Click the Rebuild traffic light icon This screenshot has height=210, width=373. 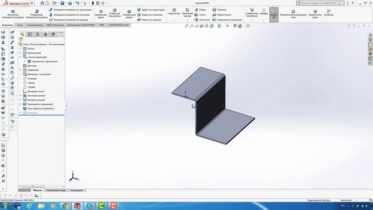93,3
